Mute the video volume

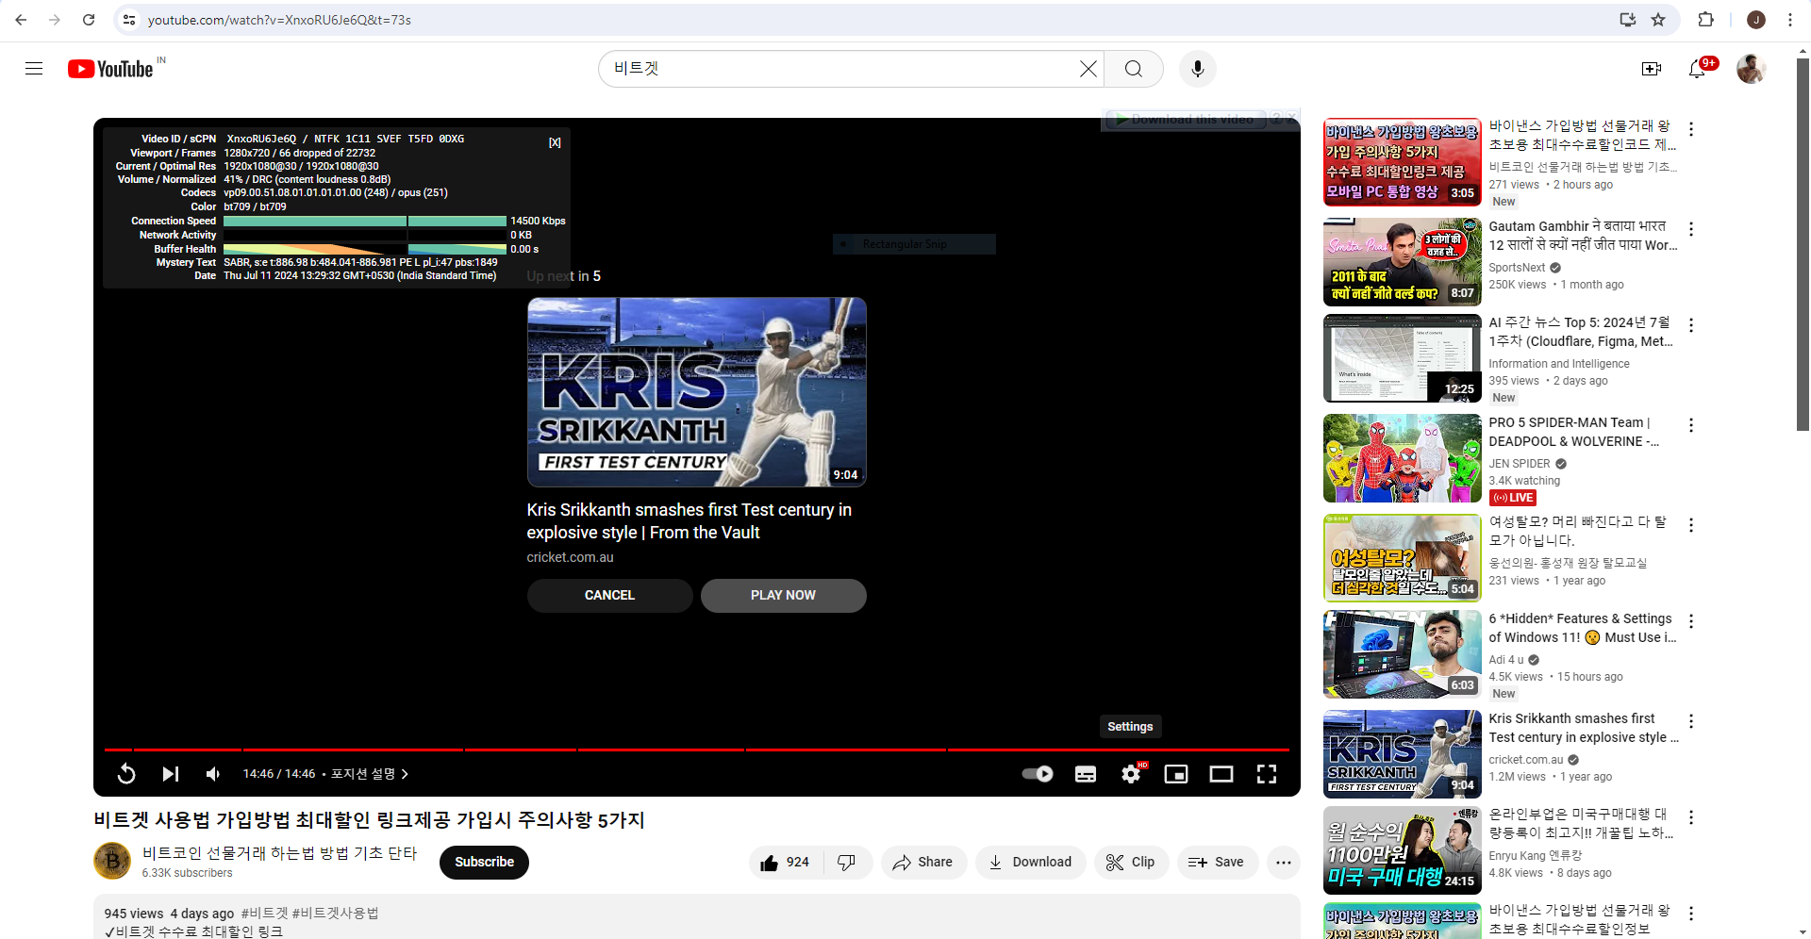[213, 774]
